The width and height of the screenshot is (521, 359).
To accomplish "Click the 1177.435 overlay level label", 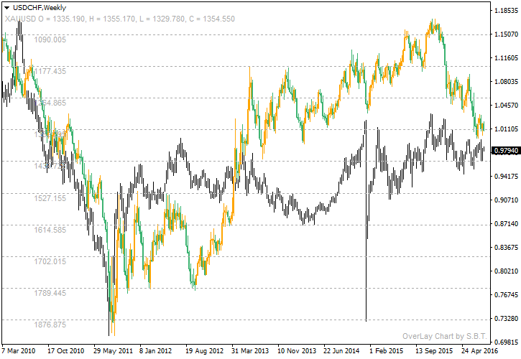I will tap(50, 71).
